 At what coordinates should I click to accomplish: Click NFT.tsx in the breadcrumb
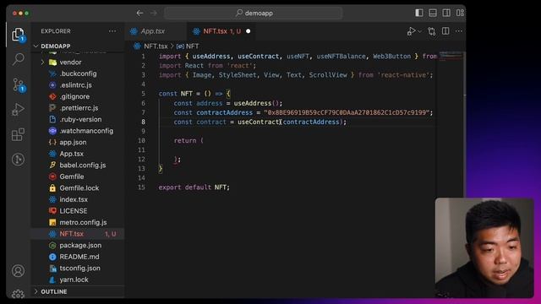156,46
